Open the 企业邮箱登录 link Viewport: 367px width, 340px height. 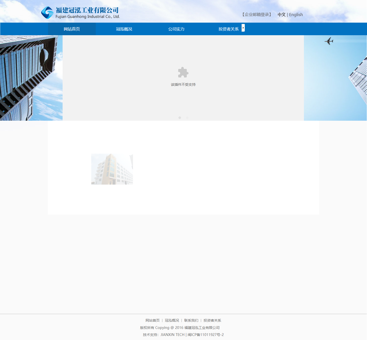[257, 15]
